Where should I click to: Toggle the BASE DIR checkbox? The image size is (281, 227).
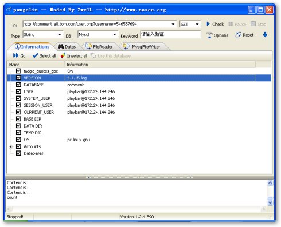(18, 119)
